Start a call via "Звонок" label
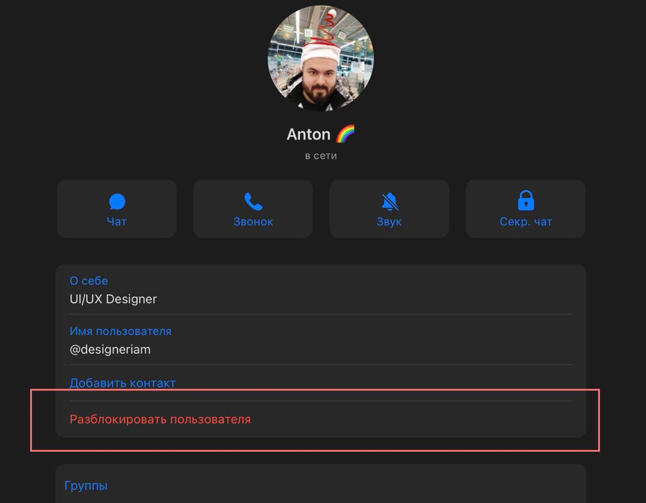This screenshot has height=503, width=646. [253, 222]
